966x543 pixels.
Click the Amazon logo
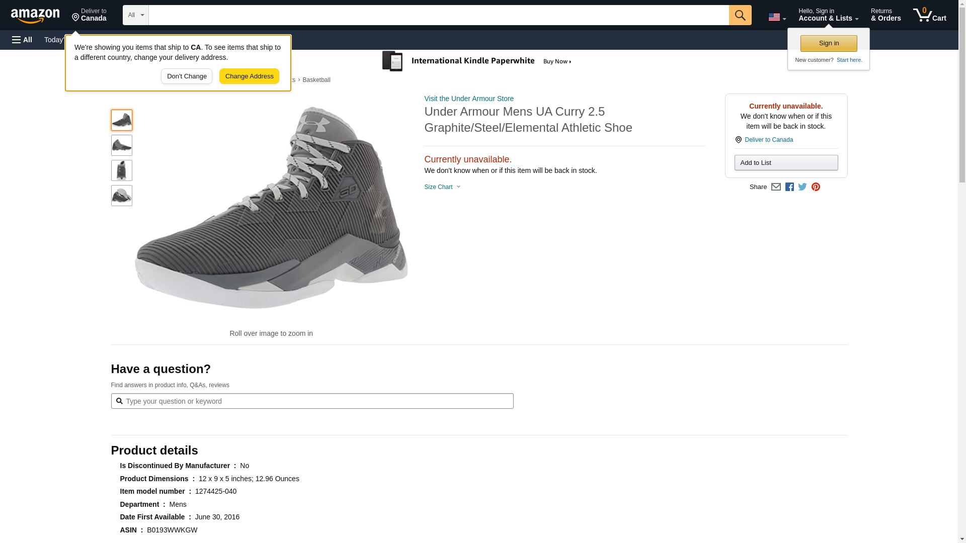point(35,16)
